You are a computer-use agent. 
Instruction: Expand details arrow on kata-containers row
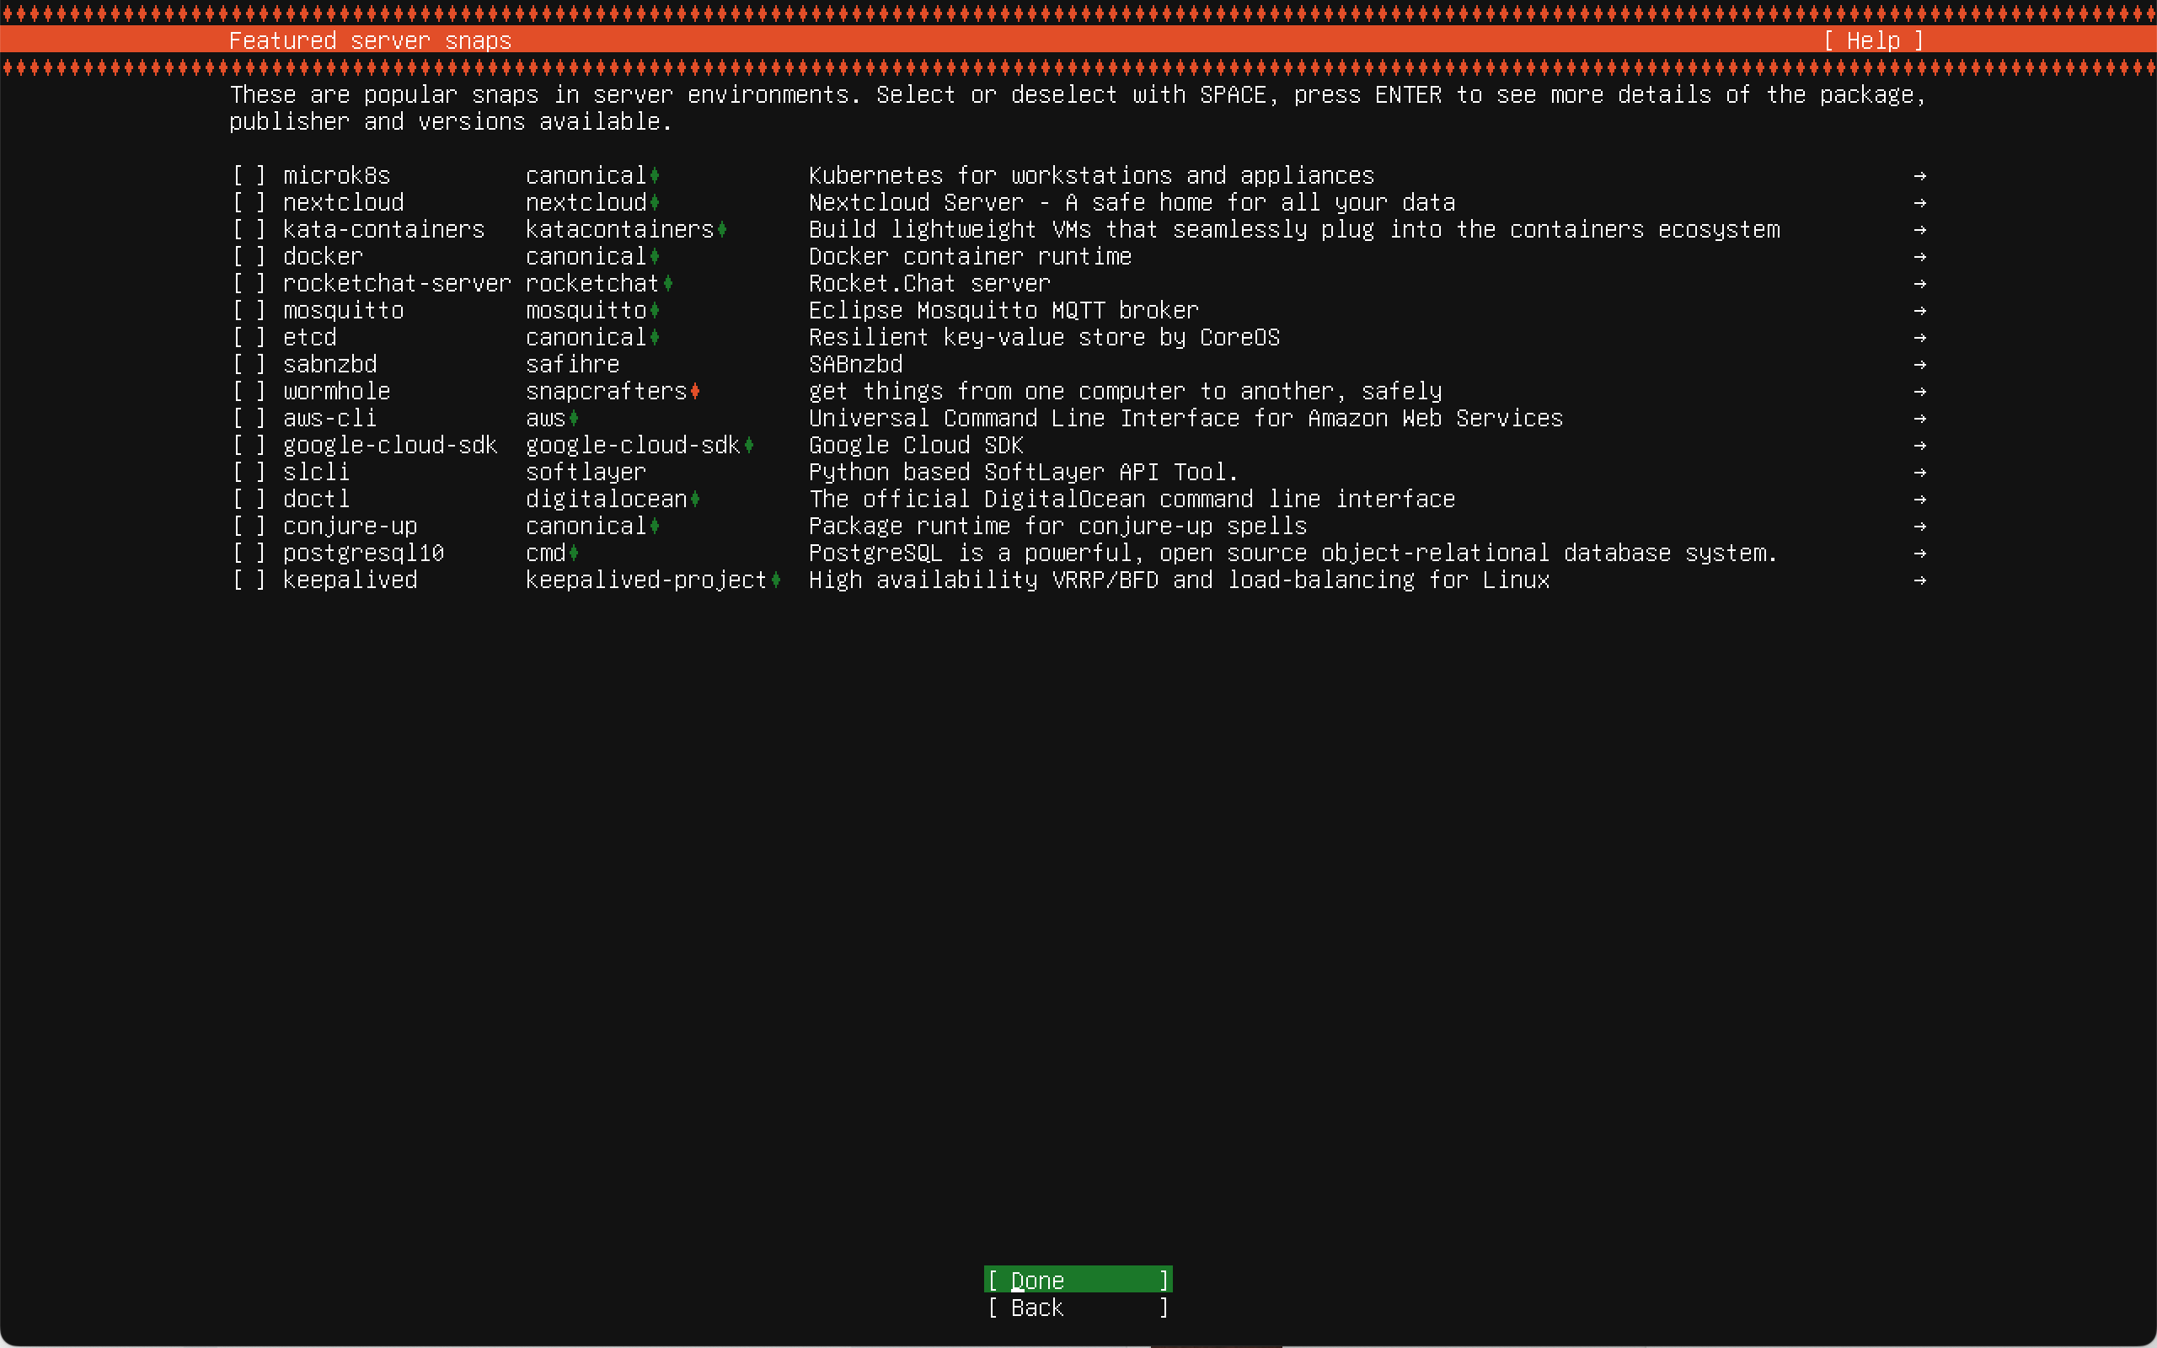tap(1920, 229)
